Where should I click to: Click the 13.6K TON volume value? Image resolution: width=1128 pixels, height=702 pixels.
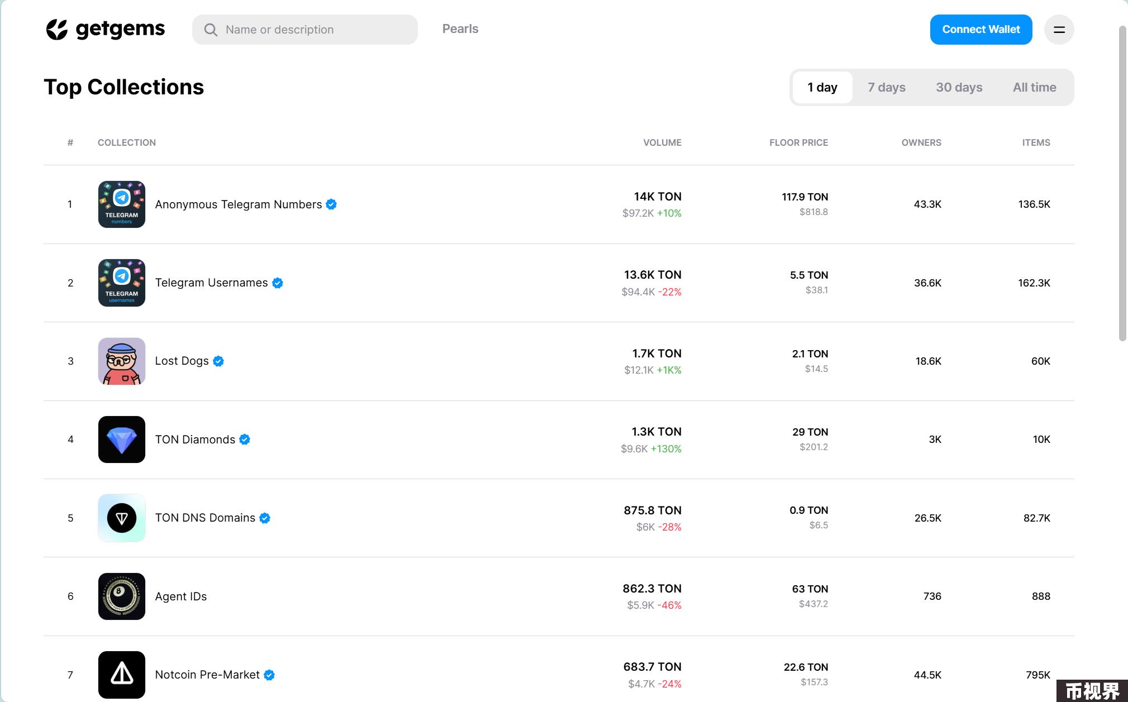pos(653,275)
